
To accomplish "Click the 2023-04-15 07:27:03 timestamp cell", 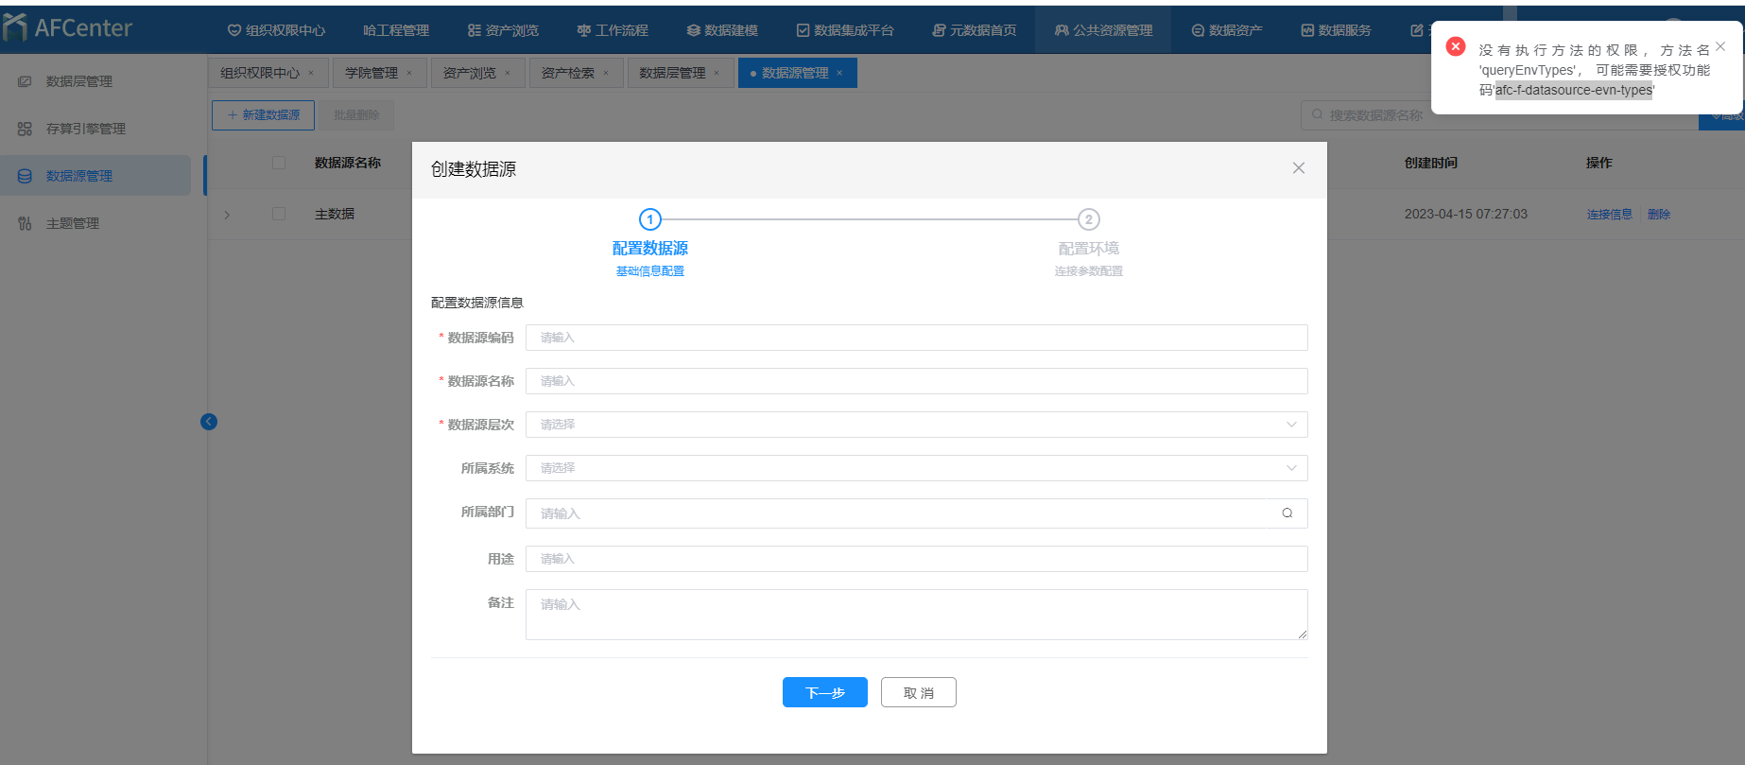I will click(1466, 214).
